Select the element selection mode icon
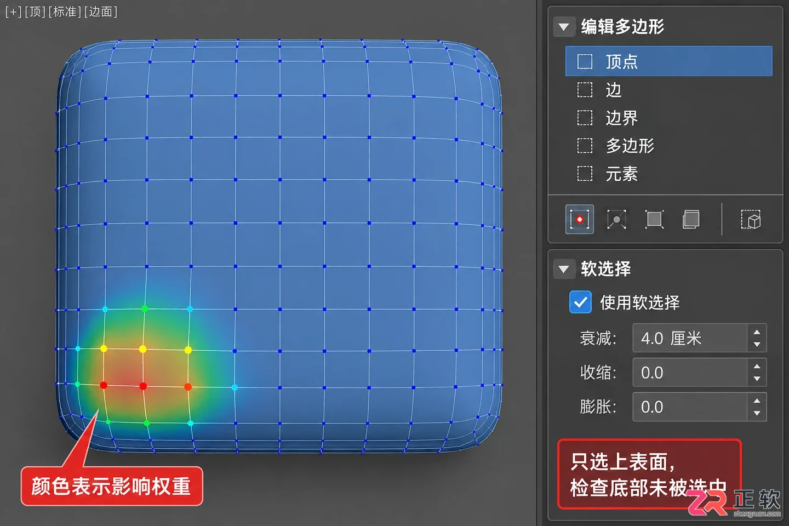This screenshot has width=789, height=526. click(691, 220)
